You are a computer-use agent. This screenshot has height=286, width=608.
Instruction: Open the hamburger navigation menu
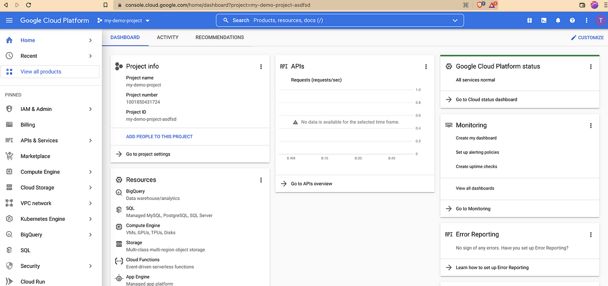click(10, 20)
